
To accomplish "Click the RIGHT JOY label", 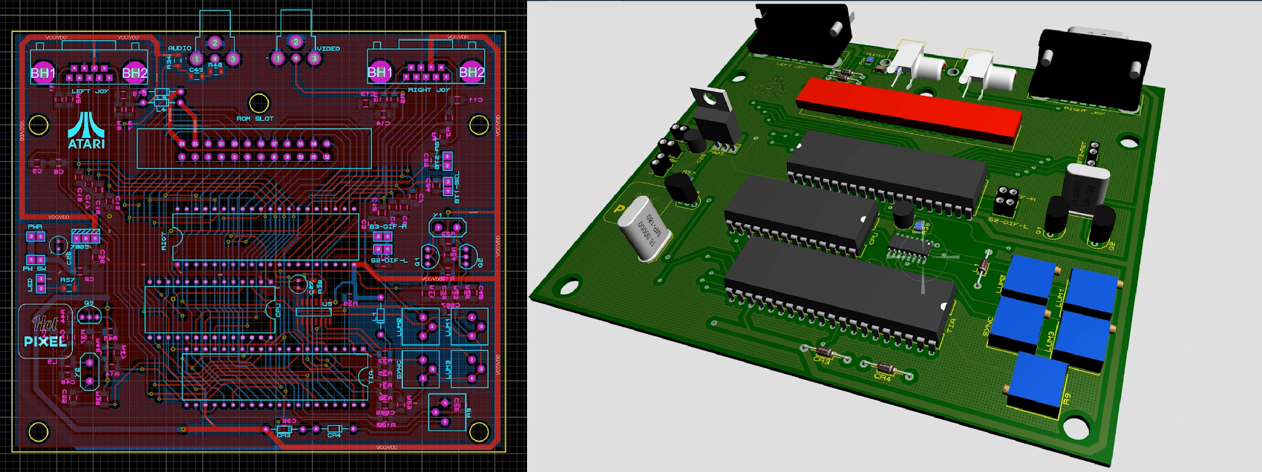I will (429, 90).
